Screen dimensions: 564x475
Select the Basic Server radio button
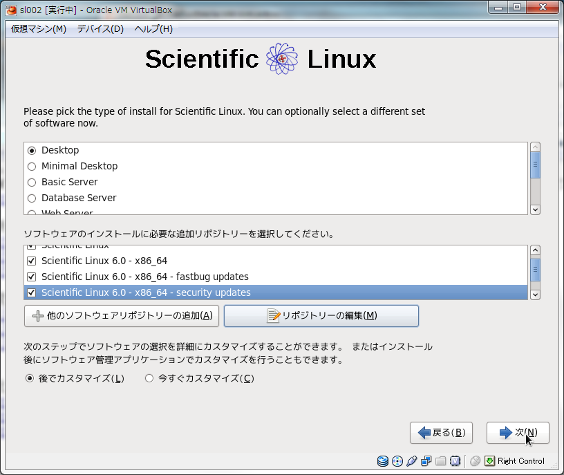pyautogui.click(x=32, y=182)
